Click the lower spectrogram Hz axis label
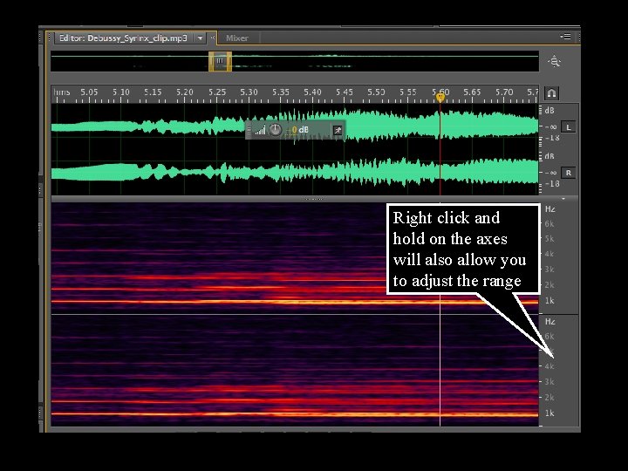The image size is (628, 471). click(550, 321)
